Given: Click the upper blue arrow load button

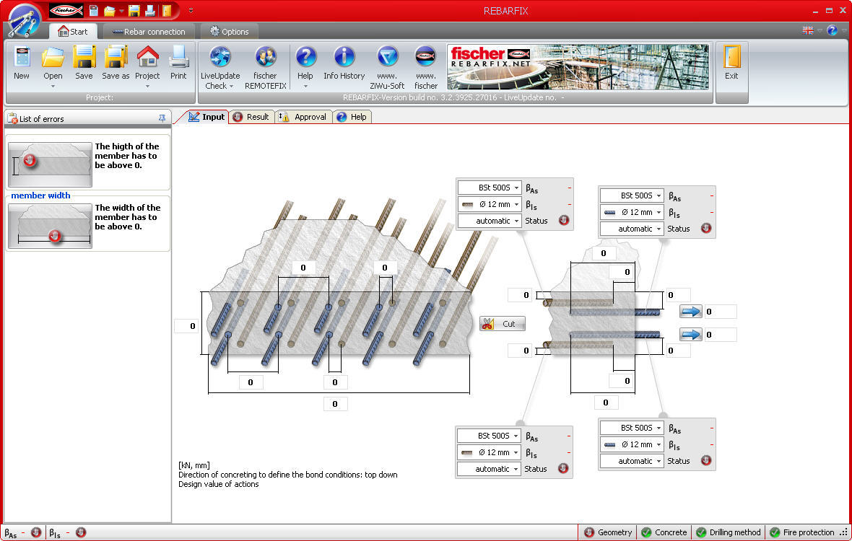Looking at the screenshot, I should click(690, 312).
